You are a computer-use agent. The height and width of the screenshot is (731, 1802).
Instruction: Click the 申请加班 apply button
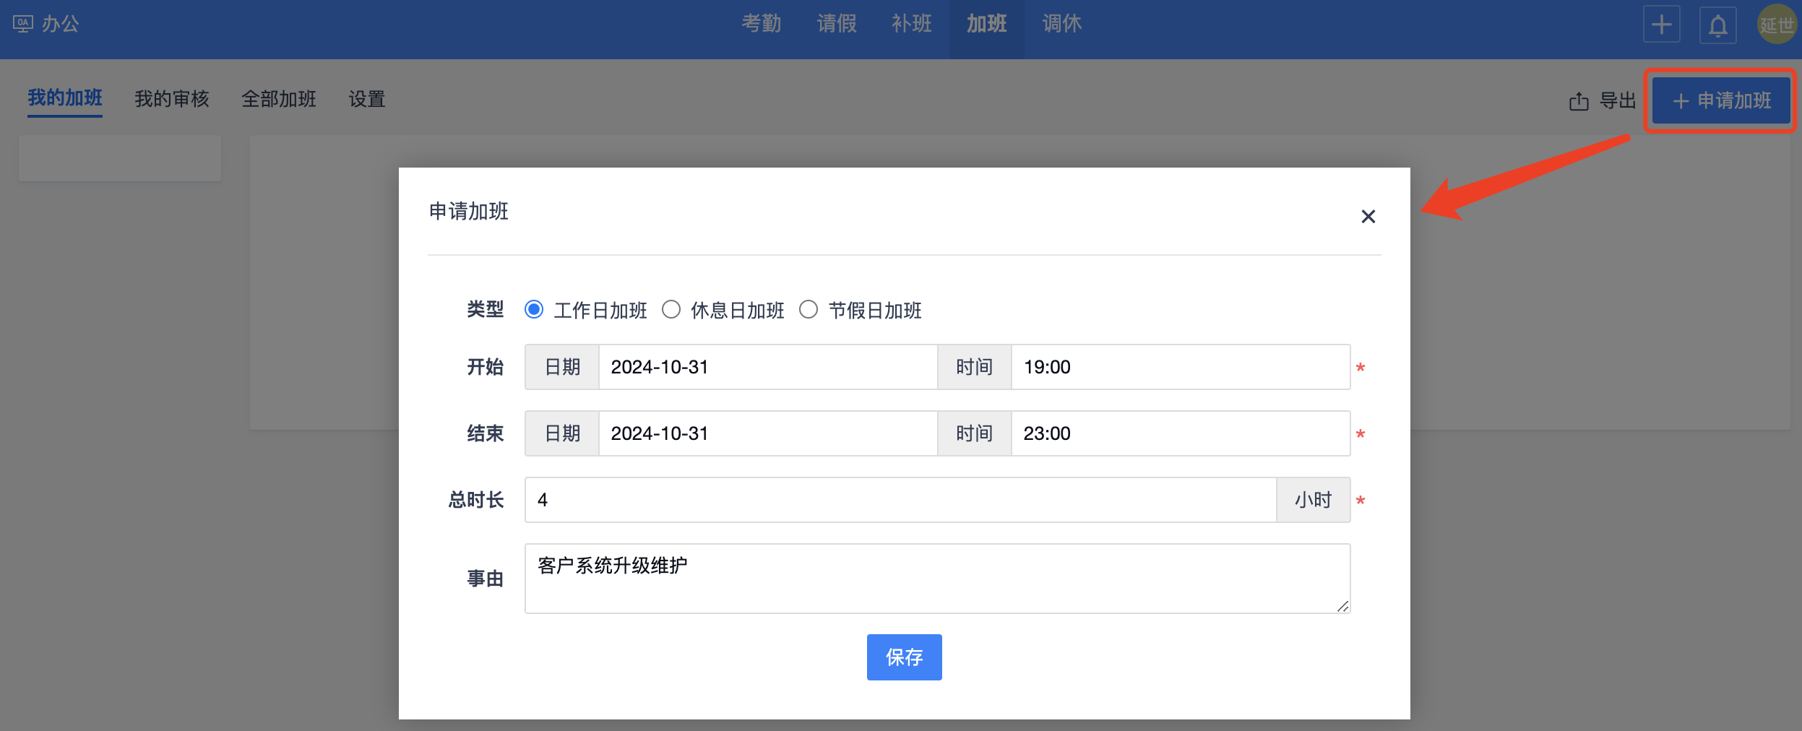point(1721,100)
